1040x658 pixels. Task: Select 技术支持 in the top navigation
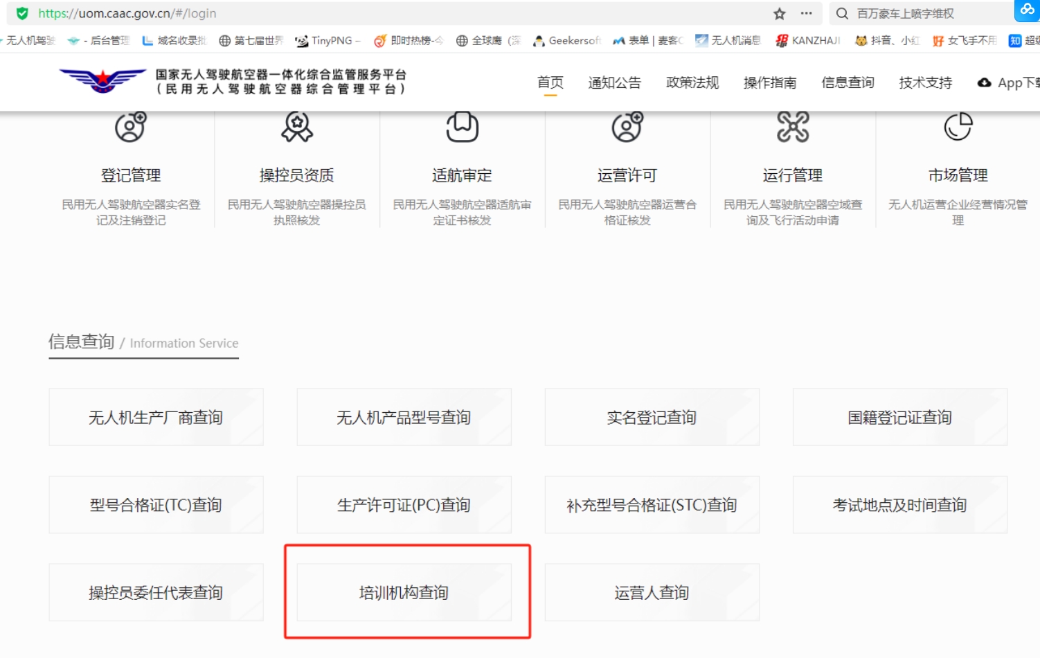[925, 82]
